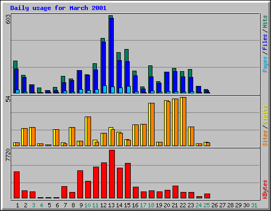Viewport: 271px width, 211px height.
Task: Click the red KBytes bar for day 9
Action: tap(80, 185)
